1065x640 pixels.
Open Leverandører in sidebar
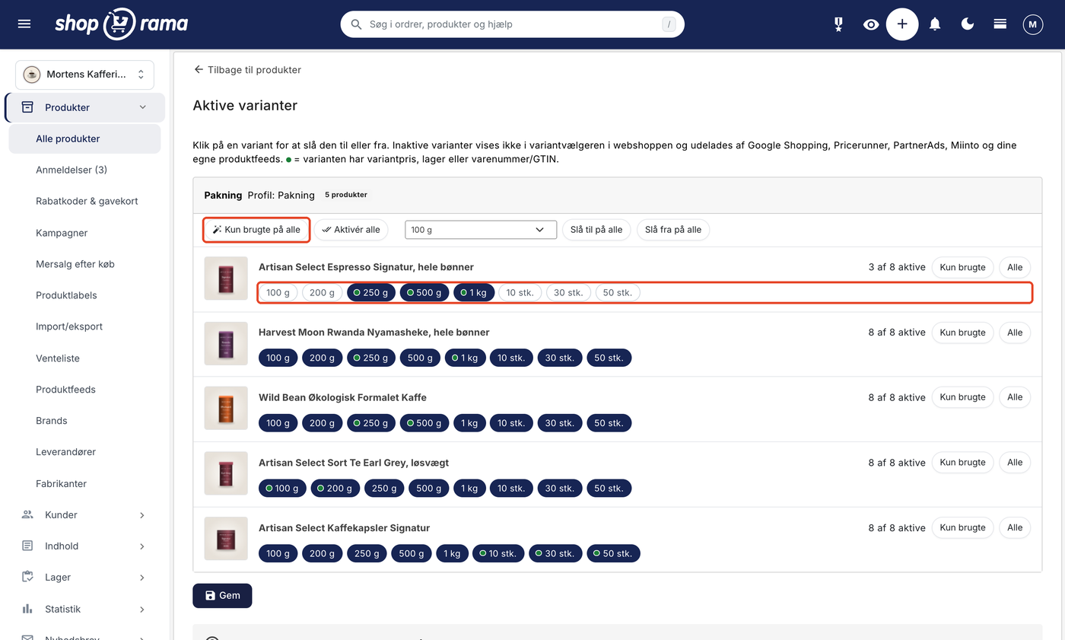click(x=65, y=452)
